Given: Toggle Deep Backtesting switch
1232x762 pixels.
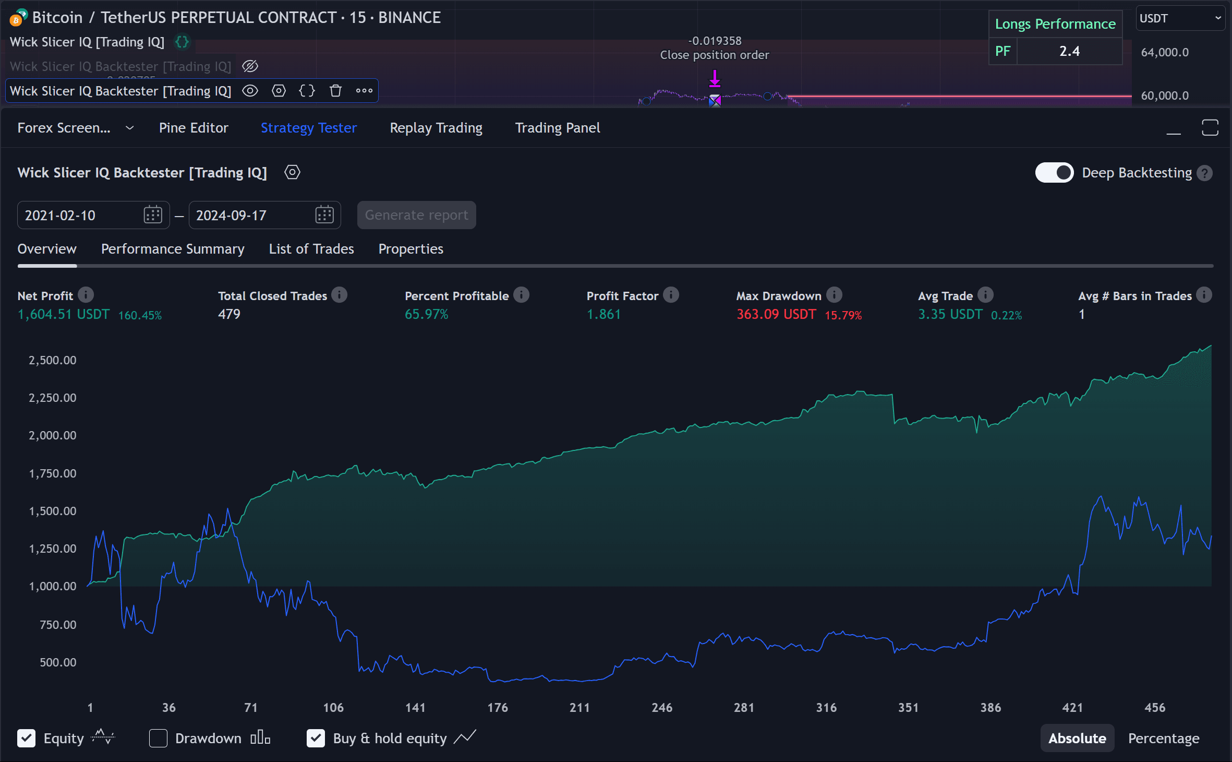Looking at the screenshot, I should [1054, 173].
